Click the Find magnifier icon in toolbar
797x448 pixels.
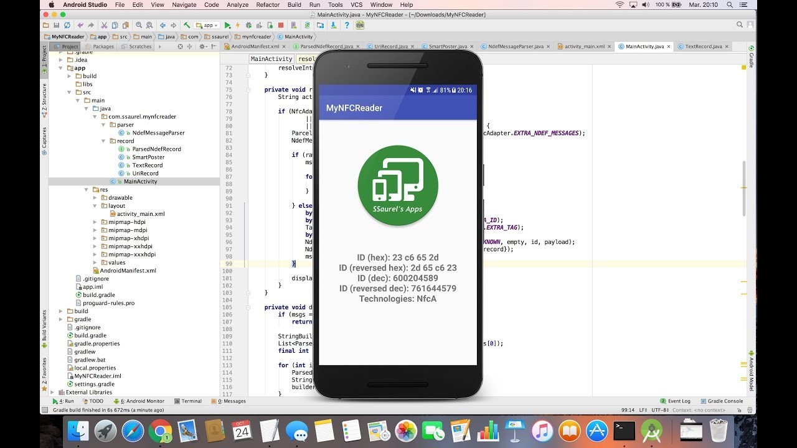[139, 26]
